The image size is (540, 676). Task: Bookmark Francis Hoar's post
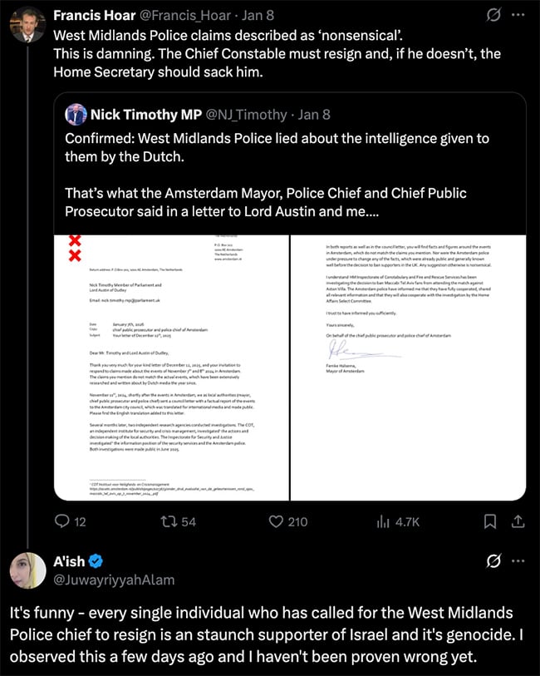click(x=490, y=521)
